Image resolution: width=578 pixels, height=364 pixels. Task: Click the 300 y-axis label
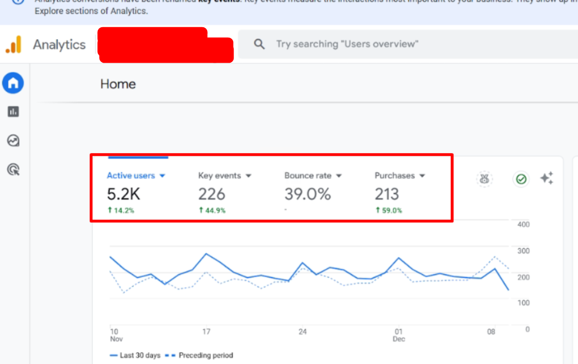tap(523, 251)
